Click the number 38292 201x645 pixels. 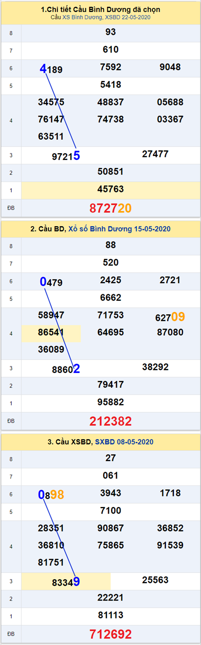(155, 367)
